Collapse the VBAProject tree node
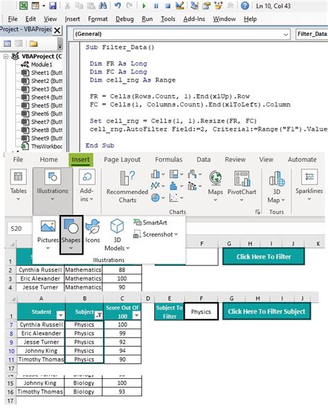This screenshot has width=328, height=408. point(6,57)
